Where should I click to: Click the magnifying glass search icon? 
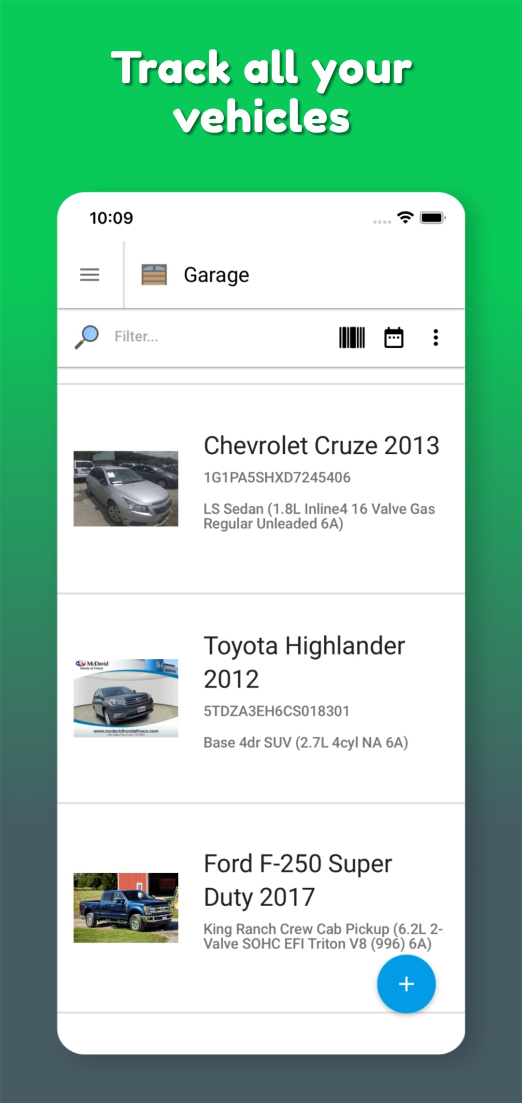87,337
